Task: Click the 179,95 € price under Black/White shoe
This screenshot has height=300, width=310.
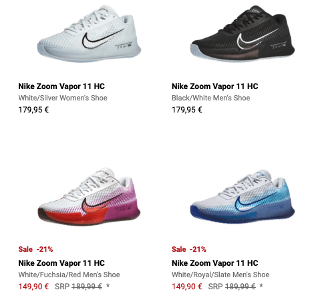Action: [x=187, y=110]
